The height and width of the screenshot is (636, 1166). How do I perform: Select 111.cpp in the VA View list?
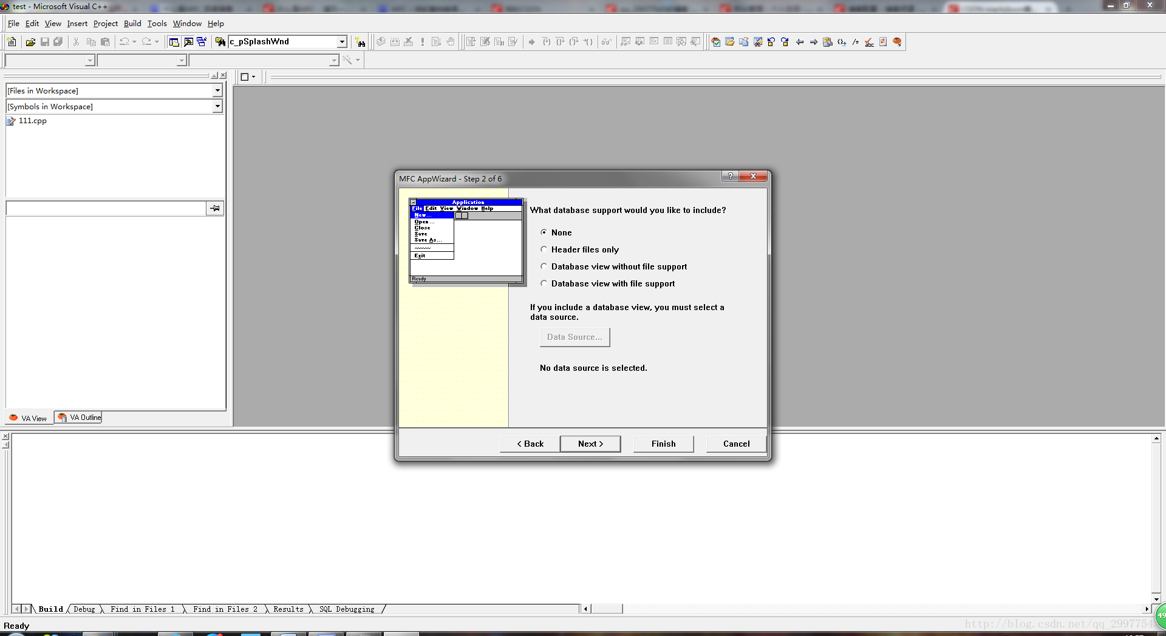click(32, 121)
